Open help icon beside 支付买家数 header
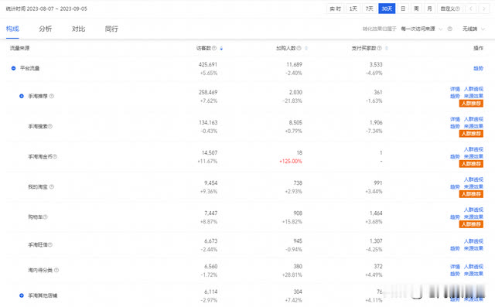This screenshot has width=495, height=307. coord(379,48)
